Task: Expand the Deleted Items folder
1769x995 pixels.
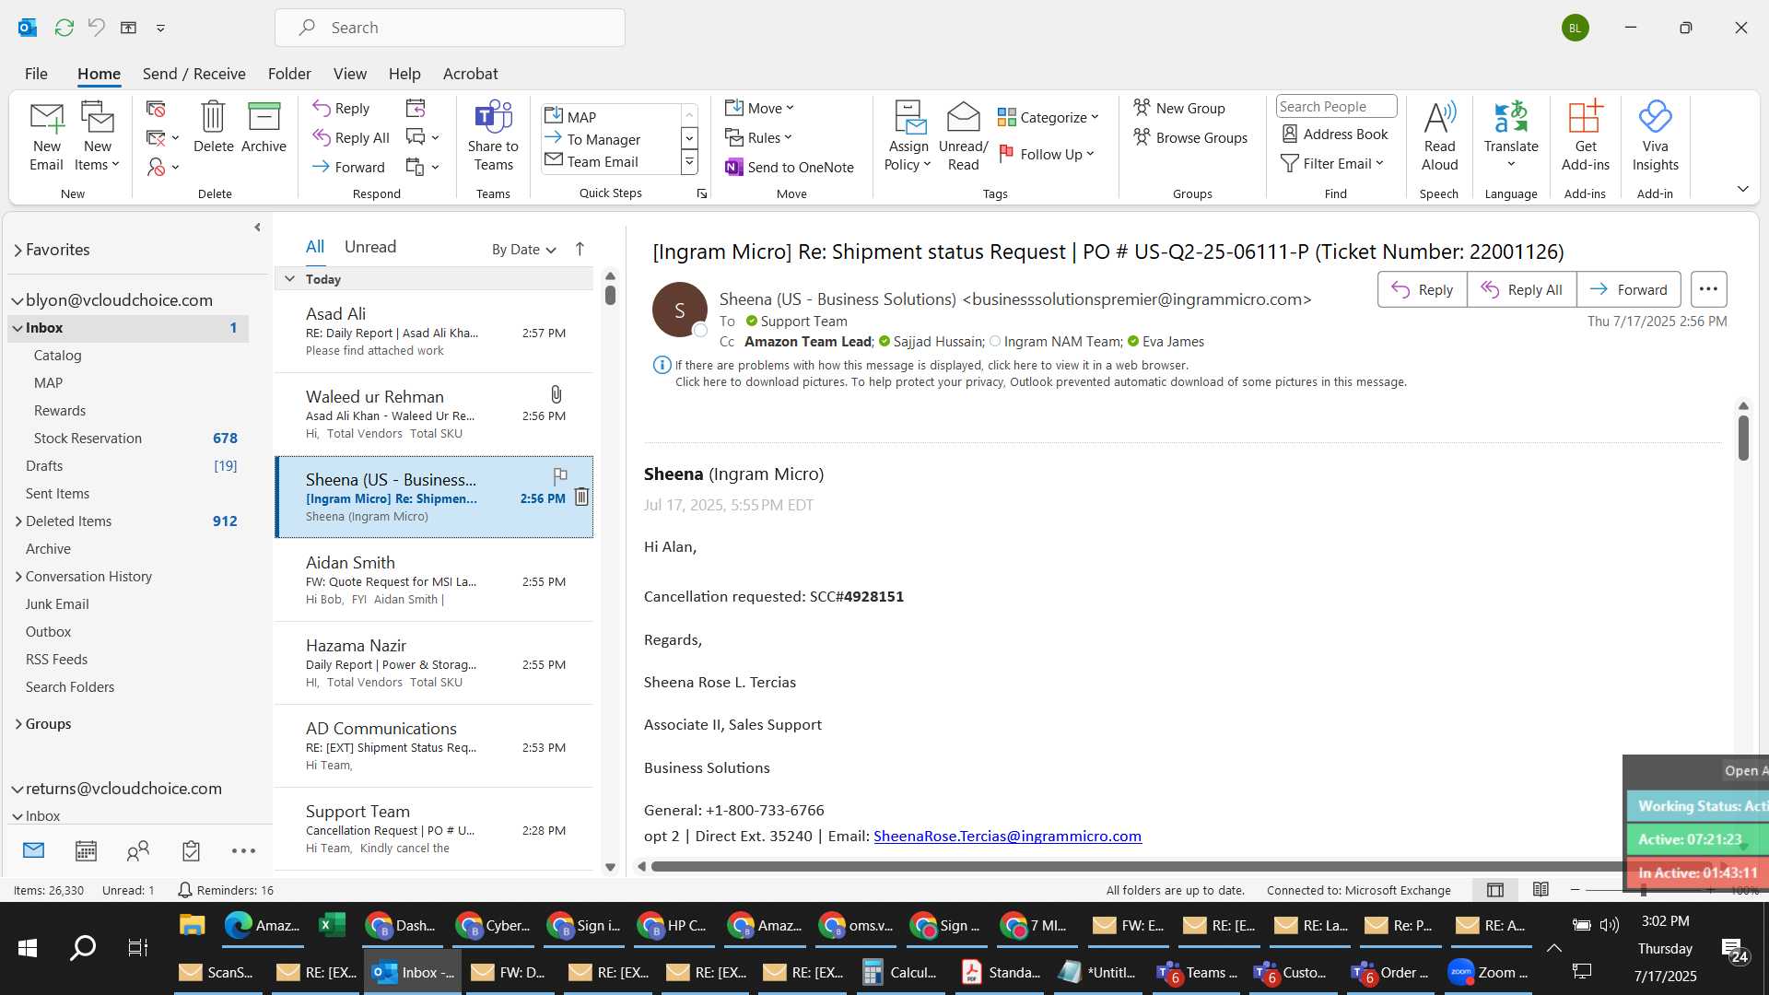Action: (18, 521)
